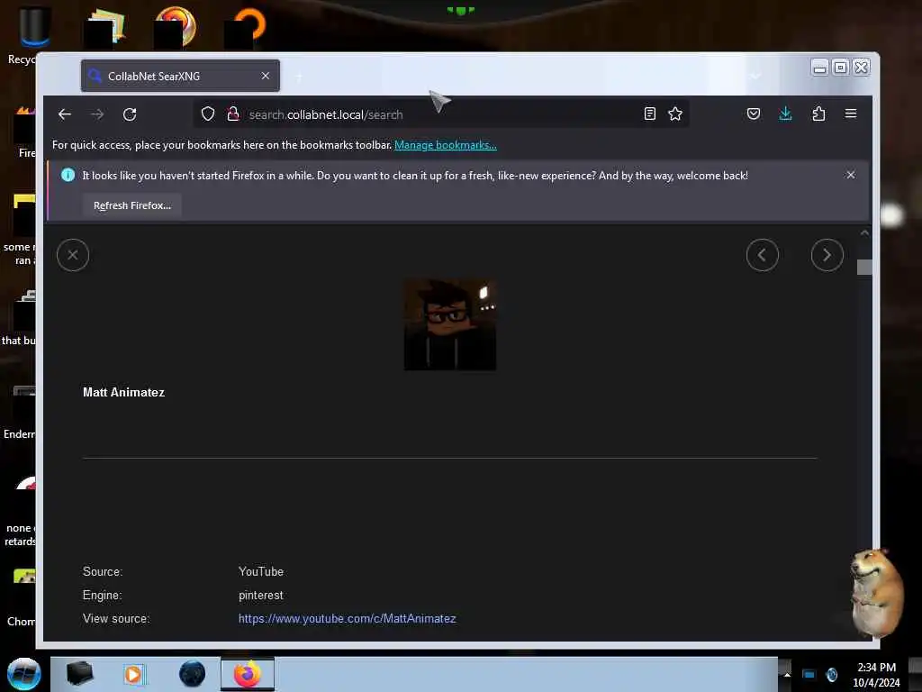Open Save to Pocket

coord(754,114)
